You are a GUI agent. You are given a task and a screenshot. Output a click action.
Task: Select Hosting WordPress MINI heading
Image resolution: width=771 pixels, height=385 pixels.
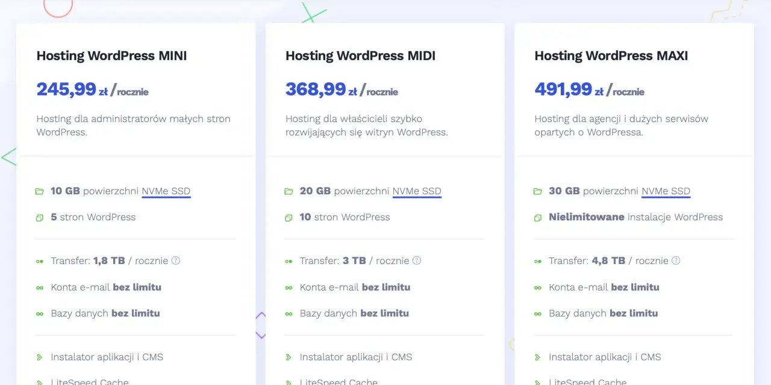tap(111, 56)
